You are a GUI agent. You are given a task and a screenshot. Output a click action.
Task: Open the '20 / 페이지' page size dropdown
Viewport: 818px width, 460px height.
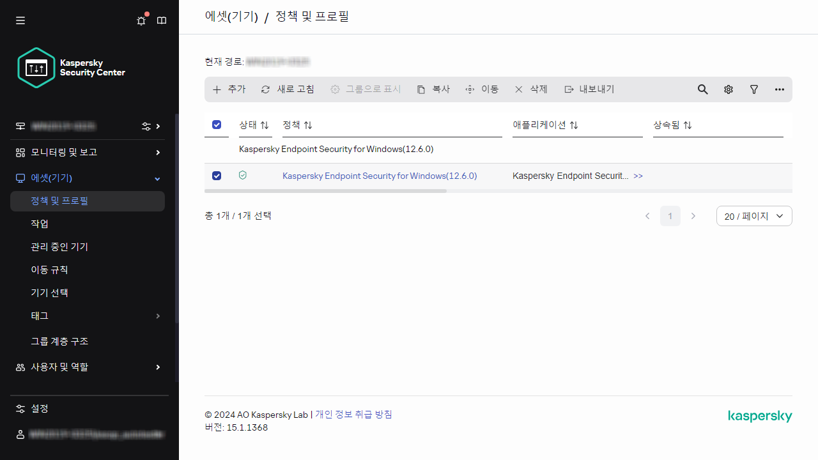pyautogui.click(x=754, y=216)
